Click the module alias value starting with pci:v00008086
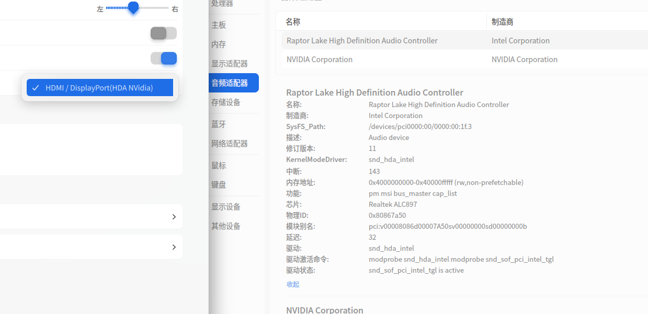648x314 pixels. click(x=448, y=226)
